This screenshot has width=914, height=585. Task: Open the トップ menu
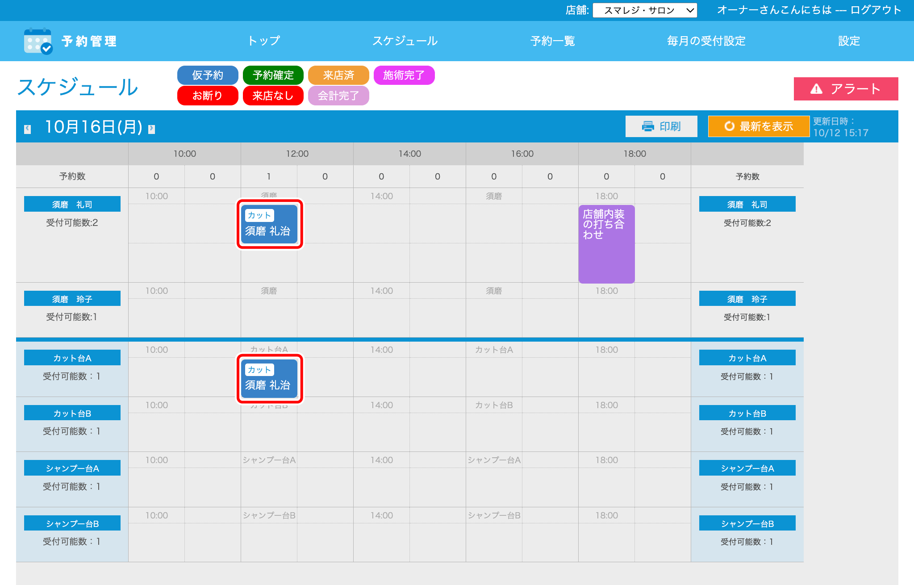tap(264, 41)
